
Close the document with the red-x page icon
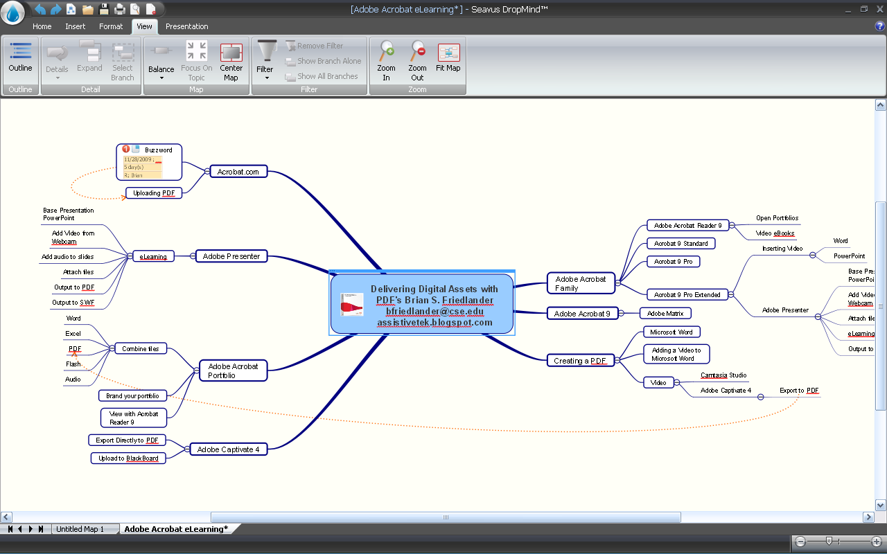click(152, 9)
